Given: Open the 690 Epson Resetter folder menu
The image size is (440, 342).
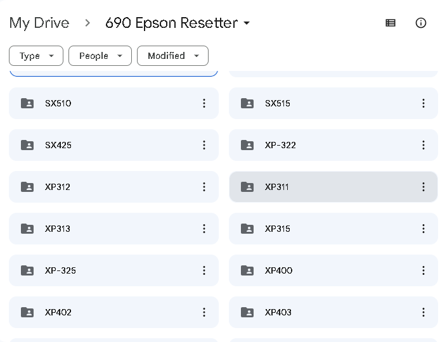Looking at the screenshot, I should 178,23.
